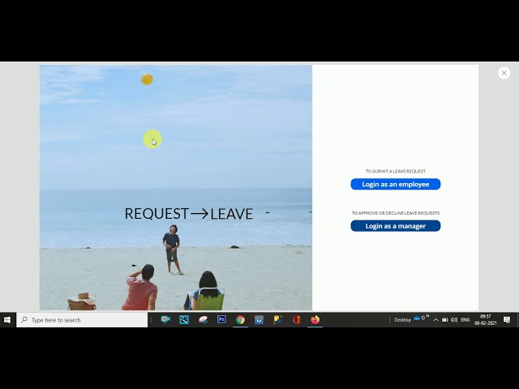The image size is (519, 389).
Task: Open the blue square taskbar app icon
Action: (259, 319)
